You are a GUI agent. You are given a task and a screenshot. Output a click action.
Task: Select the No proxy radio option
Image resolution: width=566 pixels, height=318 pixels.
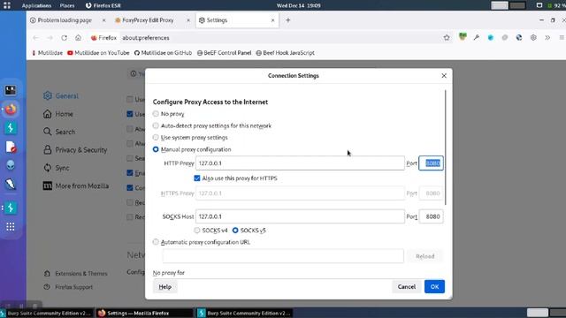[156, 114]
